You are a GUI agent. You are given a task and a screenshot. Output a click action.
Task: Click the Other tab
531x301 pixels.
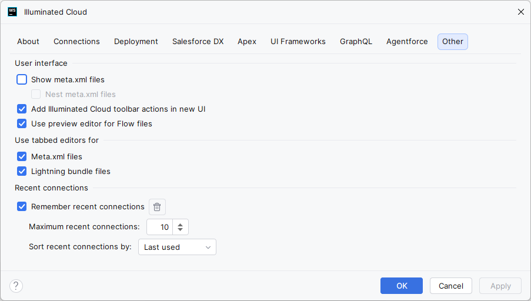[453, 42]
